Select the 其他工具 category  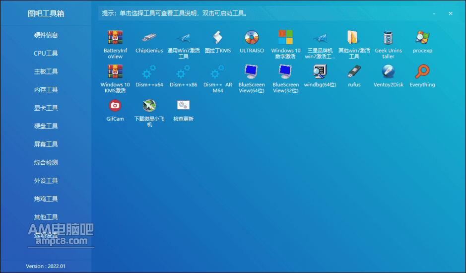[x=46, y=217]
